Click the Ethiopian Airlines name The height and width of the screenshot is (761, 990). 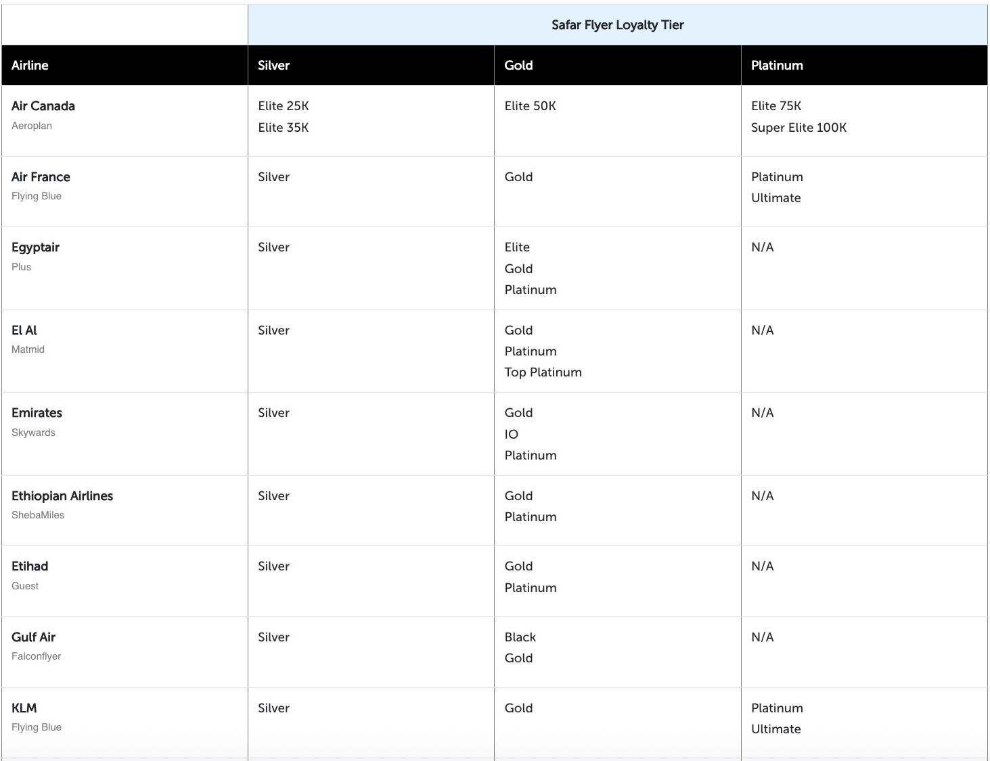[62, 496]
